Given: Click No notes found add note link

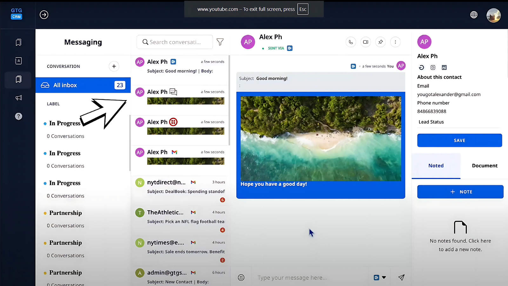Looking at the screenshot, I should (x=460, y=245).
